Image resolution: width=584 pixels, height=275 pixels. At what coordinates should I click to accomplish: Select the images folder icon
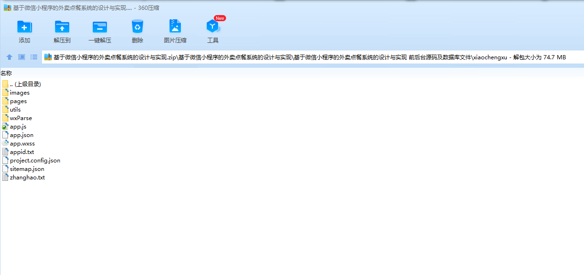pyautogui.click(x=5, y=92)
